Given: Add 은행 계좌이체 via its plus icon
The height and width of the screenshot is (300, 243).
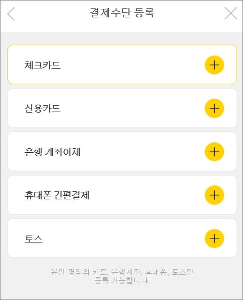Looking at the screenshot, I should 214,152.
